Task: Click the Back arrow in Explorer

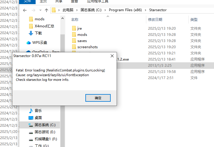Action: [x=25, y=10]
